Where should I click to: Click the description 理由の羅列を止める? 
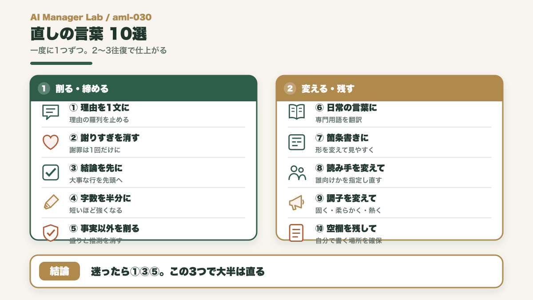99,120
